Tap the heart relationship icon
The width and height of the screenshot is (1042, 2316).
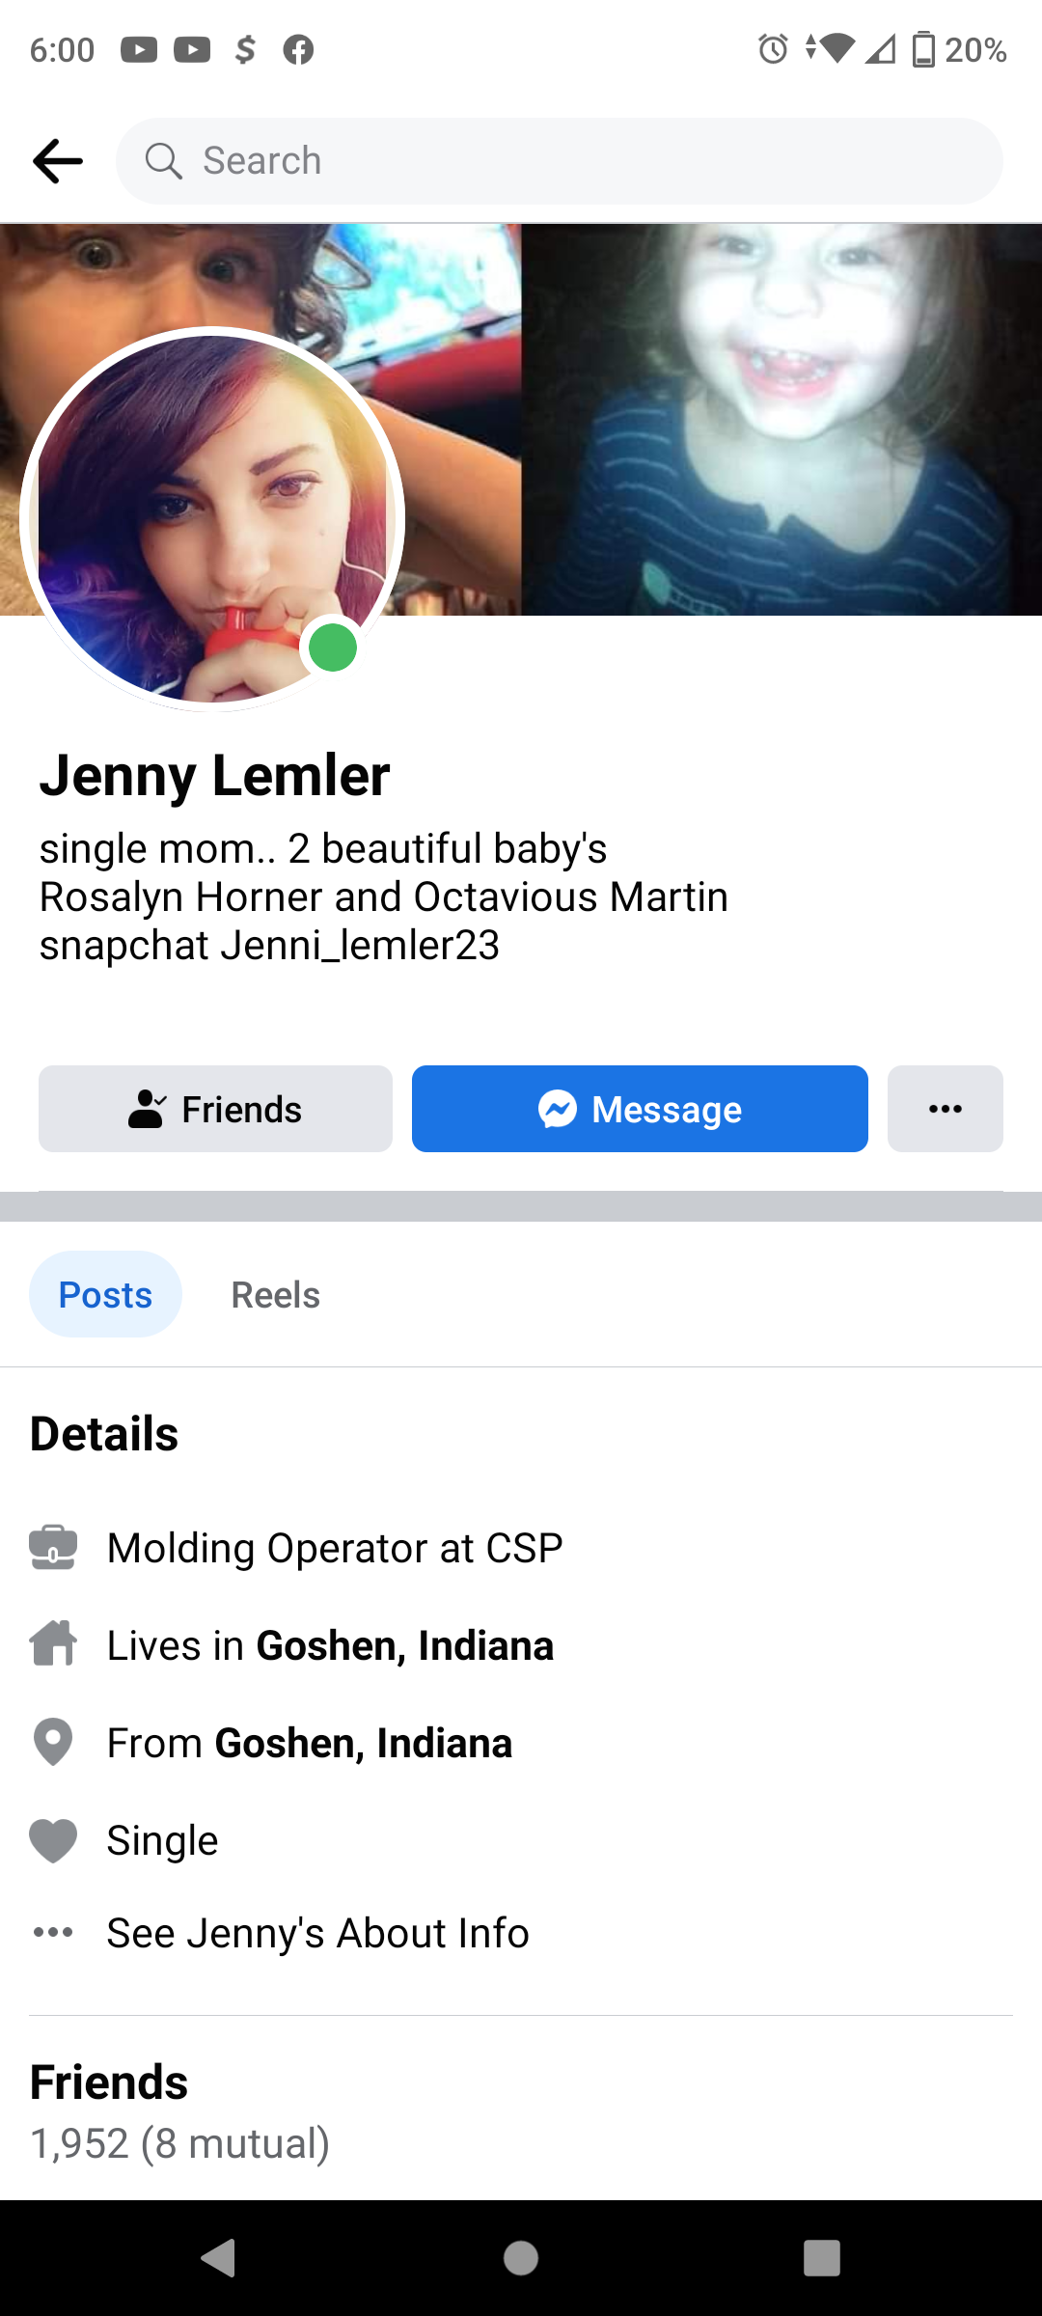(x=53, y=1840)
